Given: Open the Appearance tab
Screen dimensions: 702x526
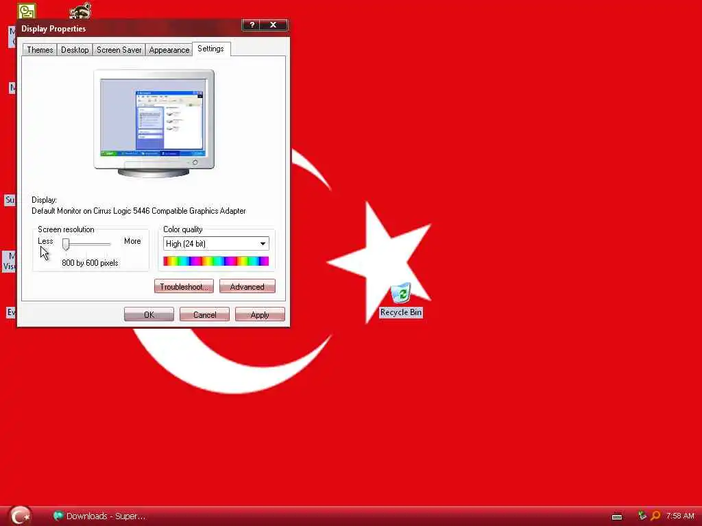Looking at the screenshot, I should (x=169, y=49).
